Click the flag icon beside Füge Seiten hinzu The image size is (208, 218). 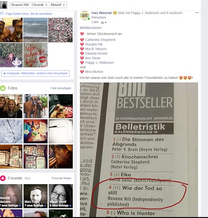[x=2, y=14]
